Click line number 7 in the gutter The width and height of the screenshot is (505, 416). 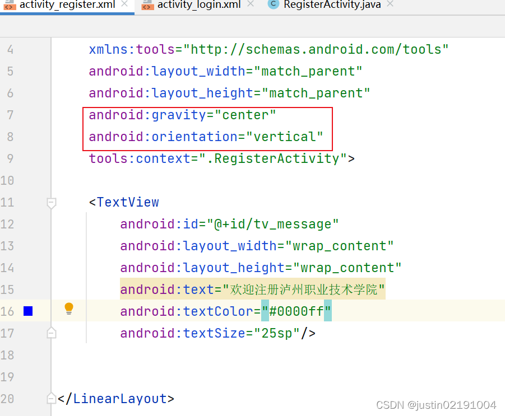[x=10, y=115]
